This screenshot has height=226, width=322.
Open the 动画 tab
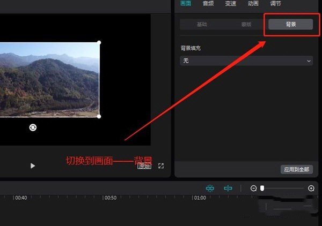(x=253, y=4)
